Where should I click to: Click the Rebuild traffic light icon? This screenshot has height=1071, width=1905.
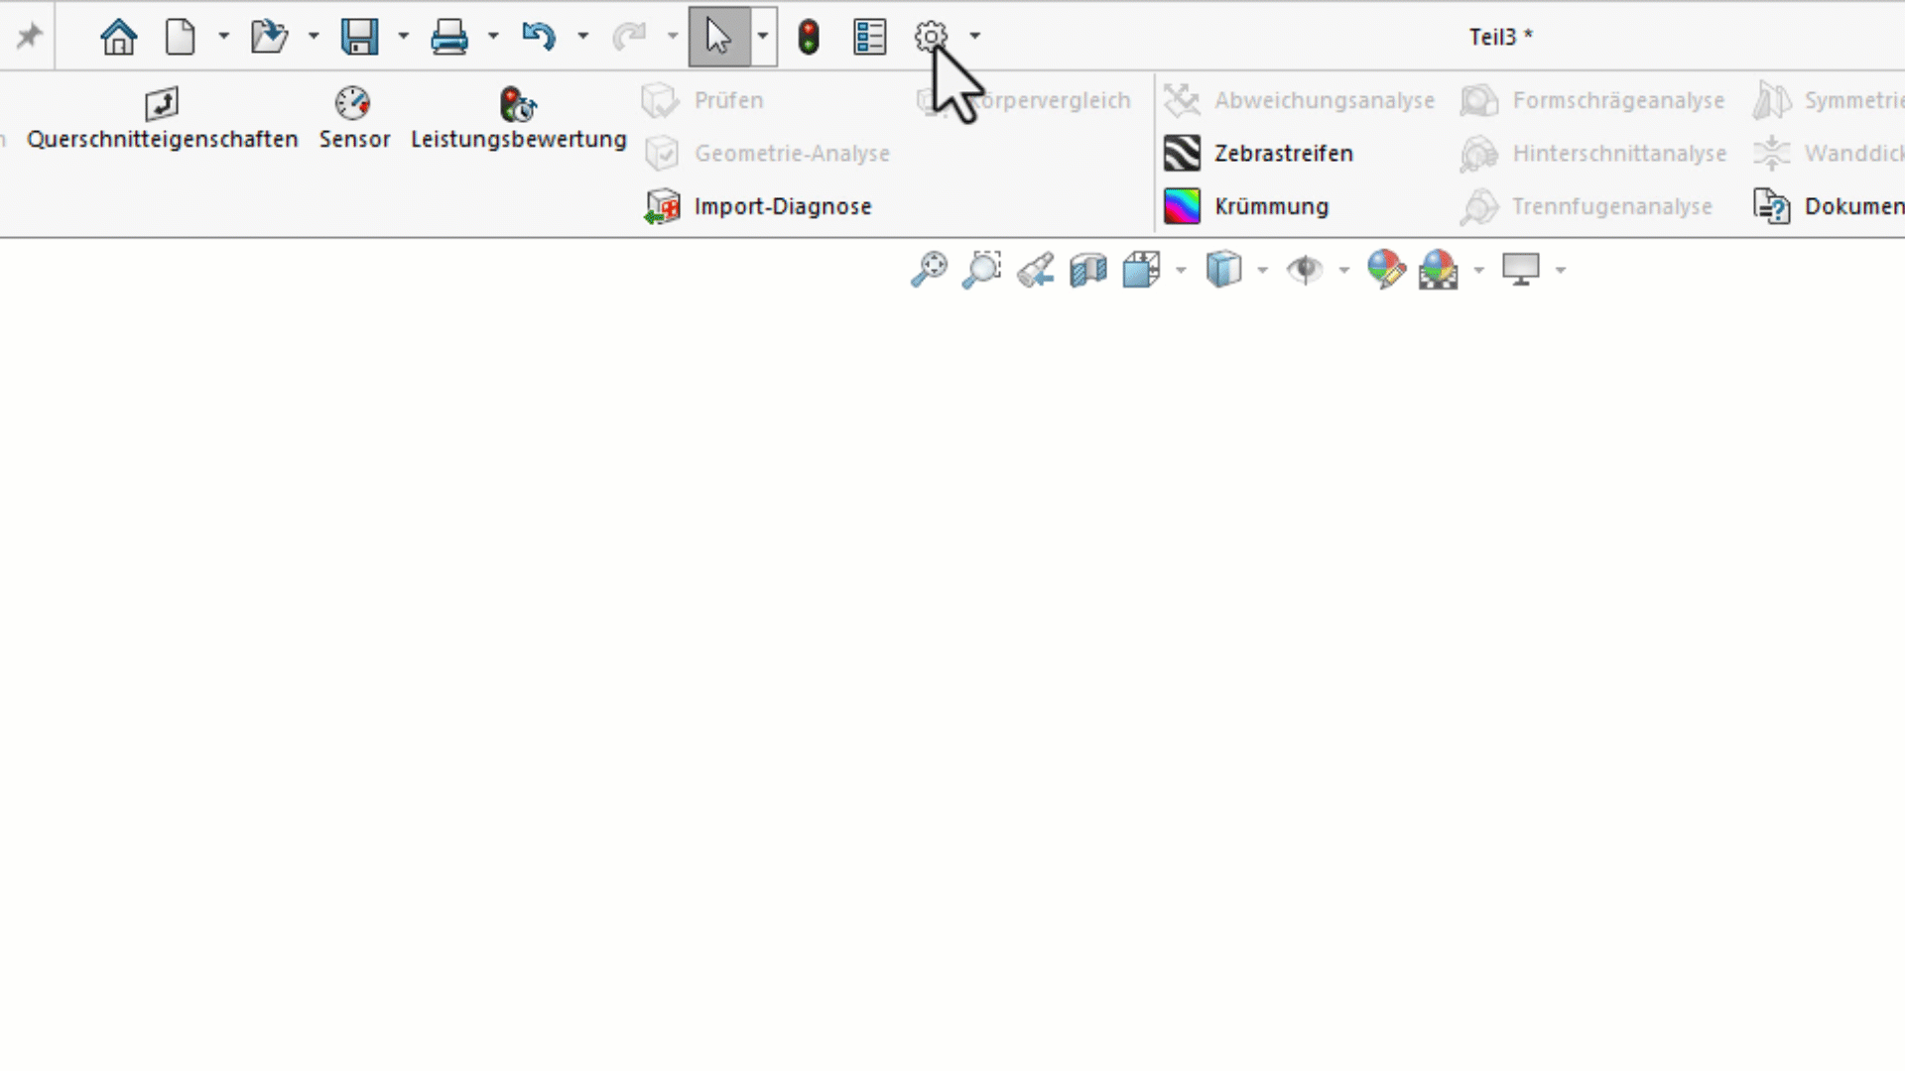pos(809,38)
